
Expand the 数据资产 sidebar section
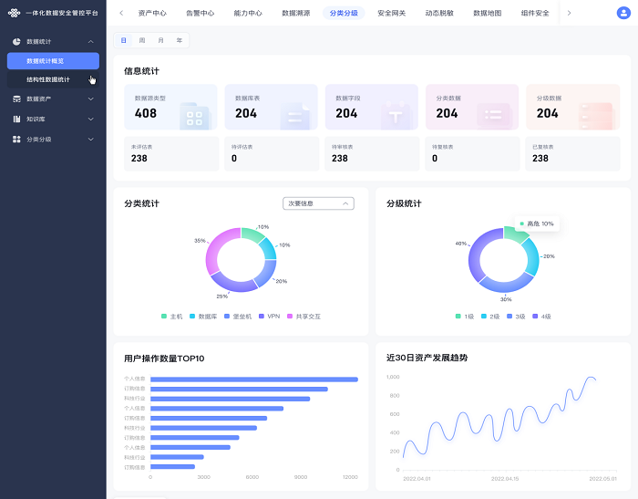point(91,99)
